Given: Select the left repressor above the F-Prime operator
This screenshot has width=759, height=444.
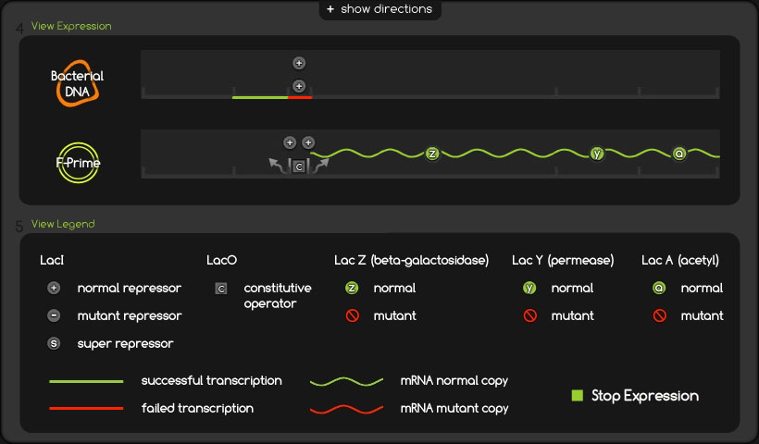Looking at the screenshot, I should 289,142.
